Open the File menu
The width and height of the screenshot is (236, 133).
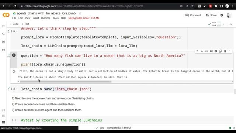[14, 18]
